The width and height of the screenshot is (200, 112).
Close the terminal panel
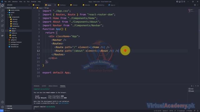click(198, 86)
